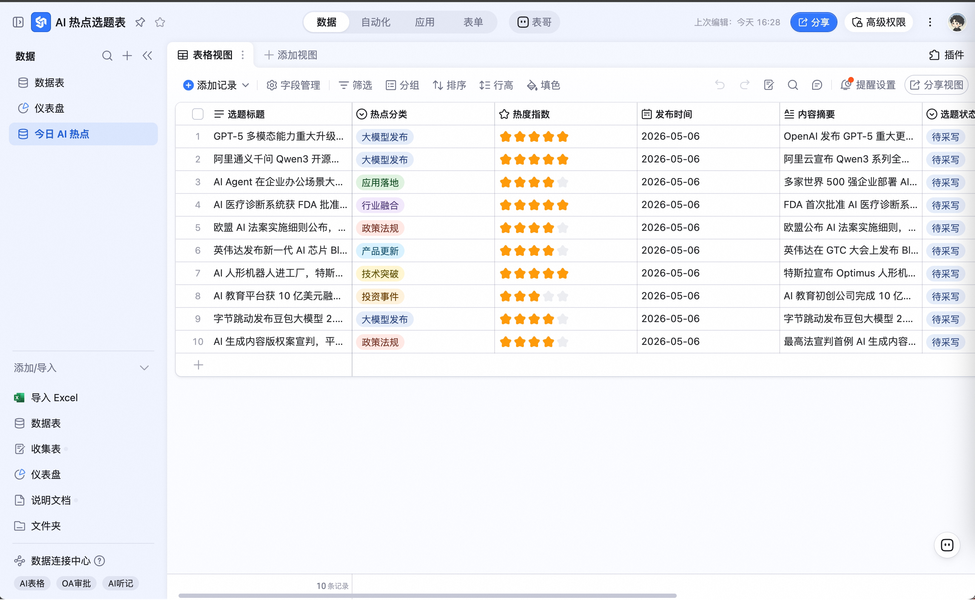The width and height of the screenshot is (975, 600).
Task: Open the 排序 sort tool
Action: tap(449, 85)
